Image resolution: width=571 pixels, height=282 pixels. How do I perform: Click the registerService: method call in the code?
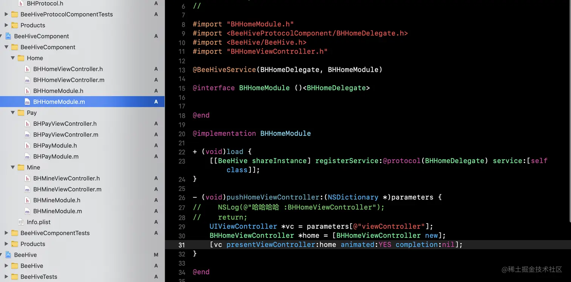349,161
